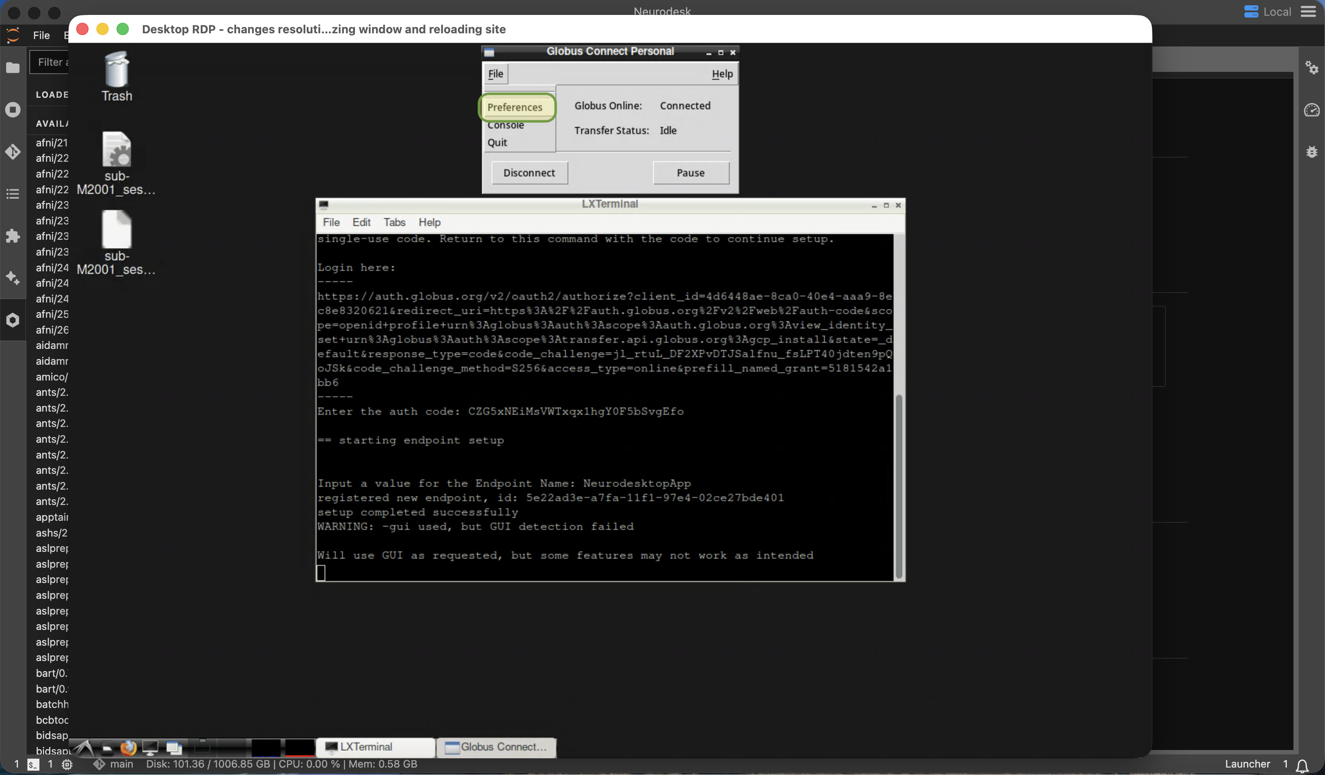Click the Launcher label in status bar
1325x775 pixels.
coord(1247,764)
